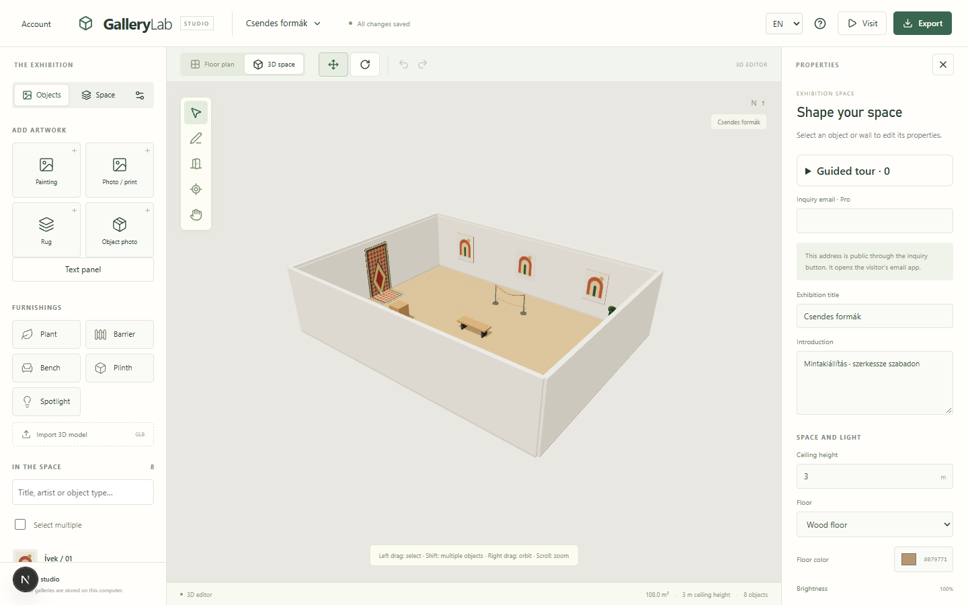Open the sliders settings tab icon
The height and width of the screenshot is (605, 968).
(x=140, y=95)
